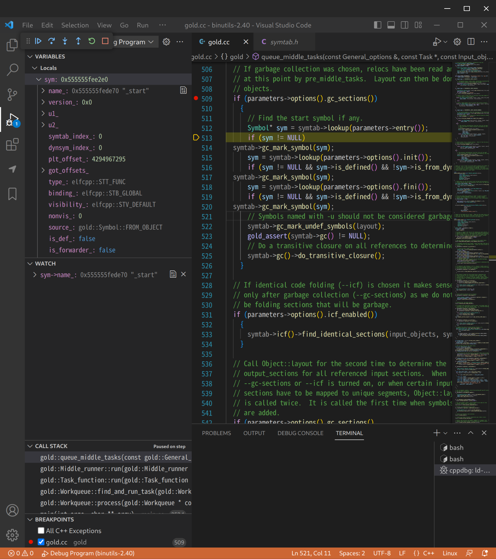The image size is (496, 559).
Task: Close the bottom panel
Action: (484, 433)
